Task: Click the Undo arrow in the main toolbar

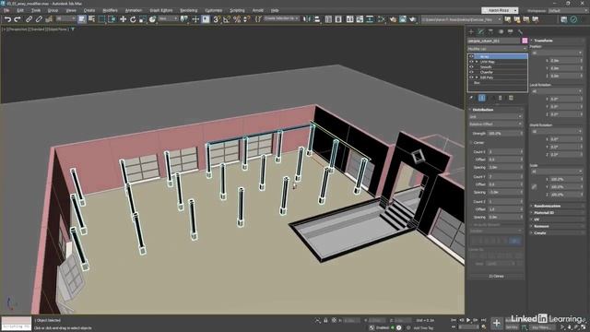Action: [7, 19]
